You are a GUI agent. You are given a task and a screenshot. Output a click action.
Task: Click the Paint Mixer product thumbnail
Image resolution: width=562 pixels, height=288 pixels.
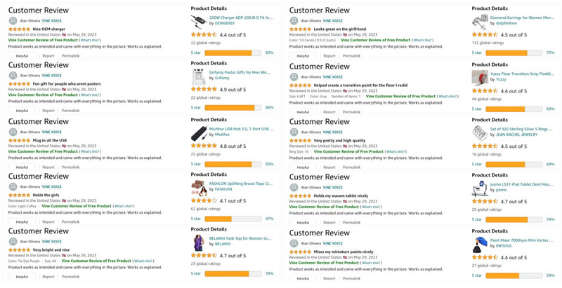tap(480, 245)
